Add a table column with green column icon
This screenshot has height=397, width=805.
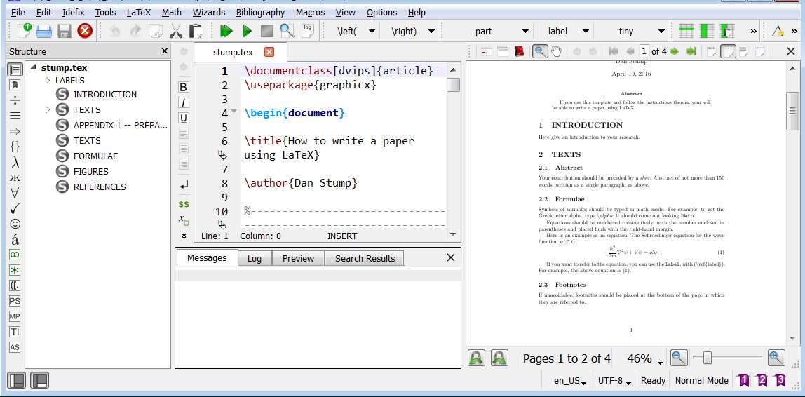pos(706,31)
